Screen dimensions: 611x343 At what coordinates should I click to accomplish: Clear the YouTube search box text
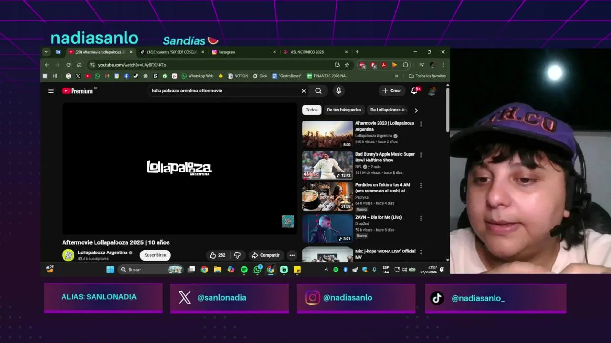(304, 91)
